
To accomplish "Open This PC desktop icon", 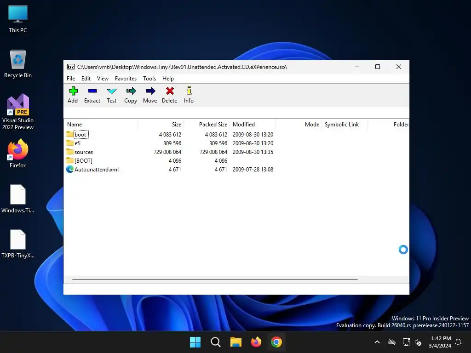I will point(18,19).
